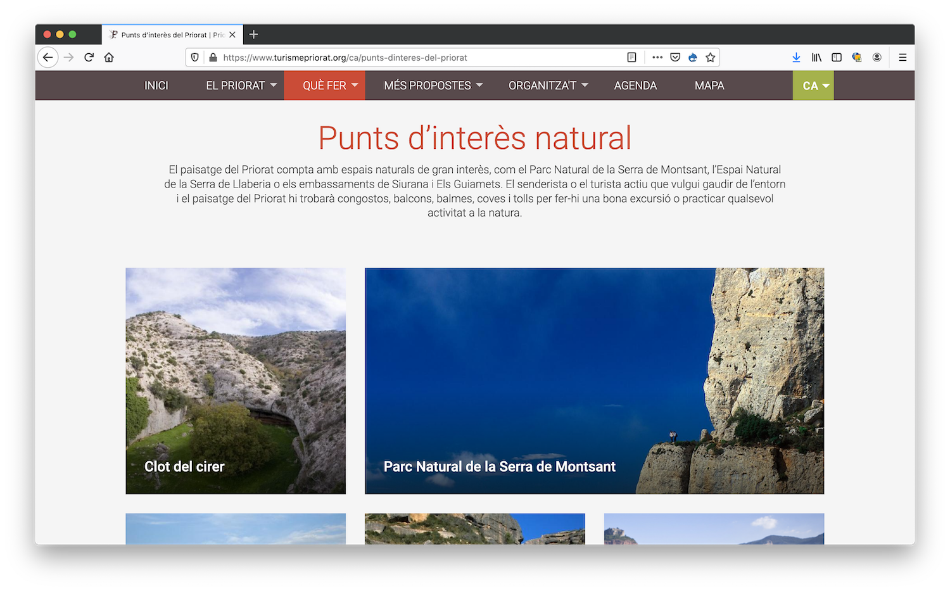Open Parc Natural de la Serra de Montsant
950x591 pixels.
(594, 381)
